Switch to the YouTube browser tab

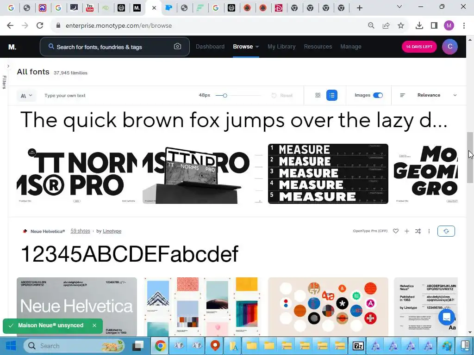[90, 8]
